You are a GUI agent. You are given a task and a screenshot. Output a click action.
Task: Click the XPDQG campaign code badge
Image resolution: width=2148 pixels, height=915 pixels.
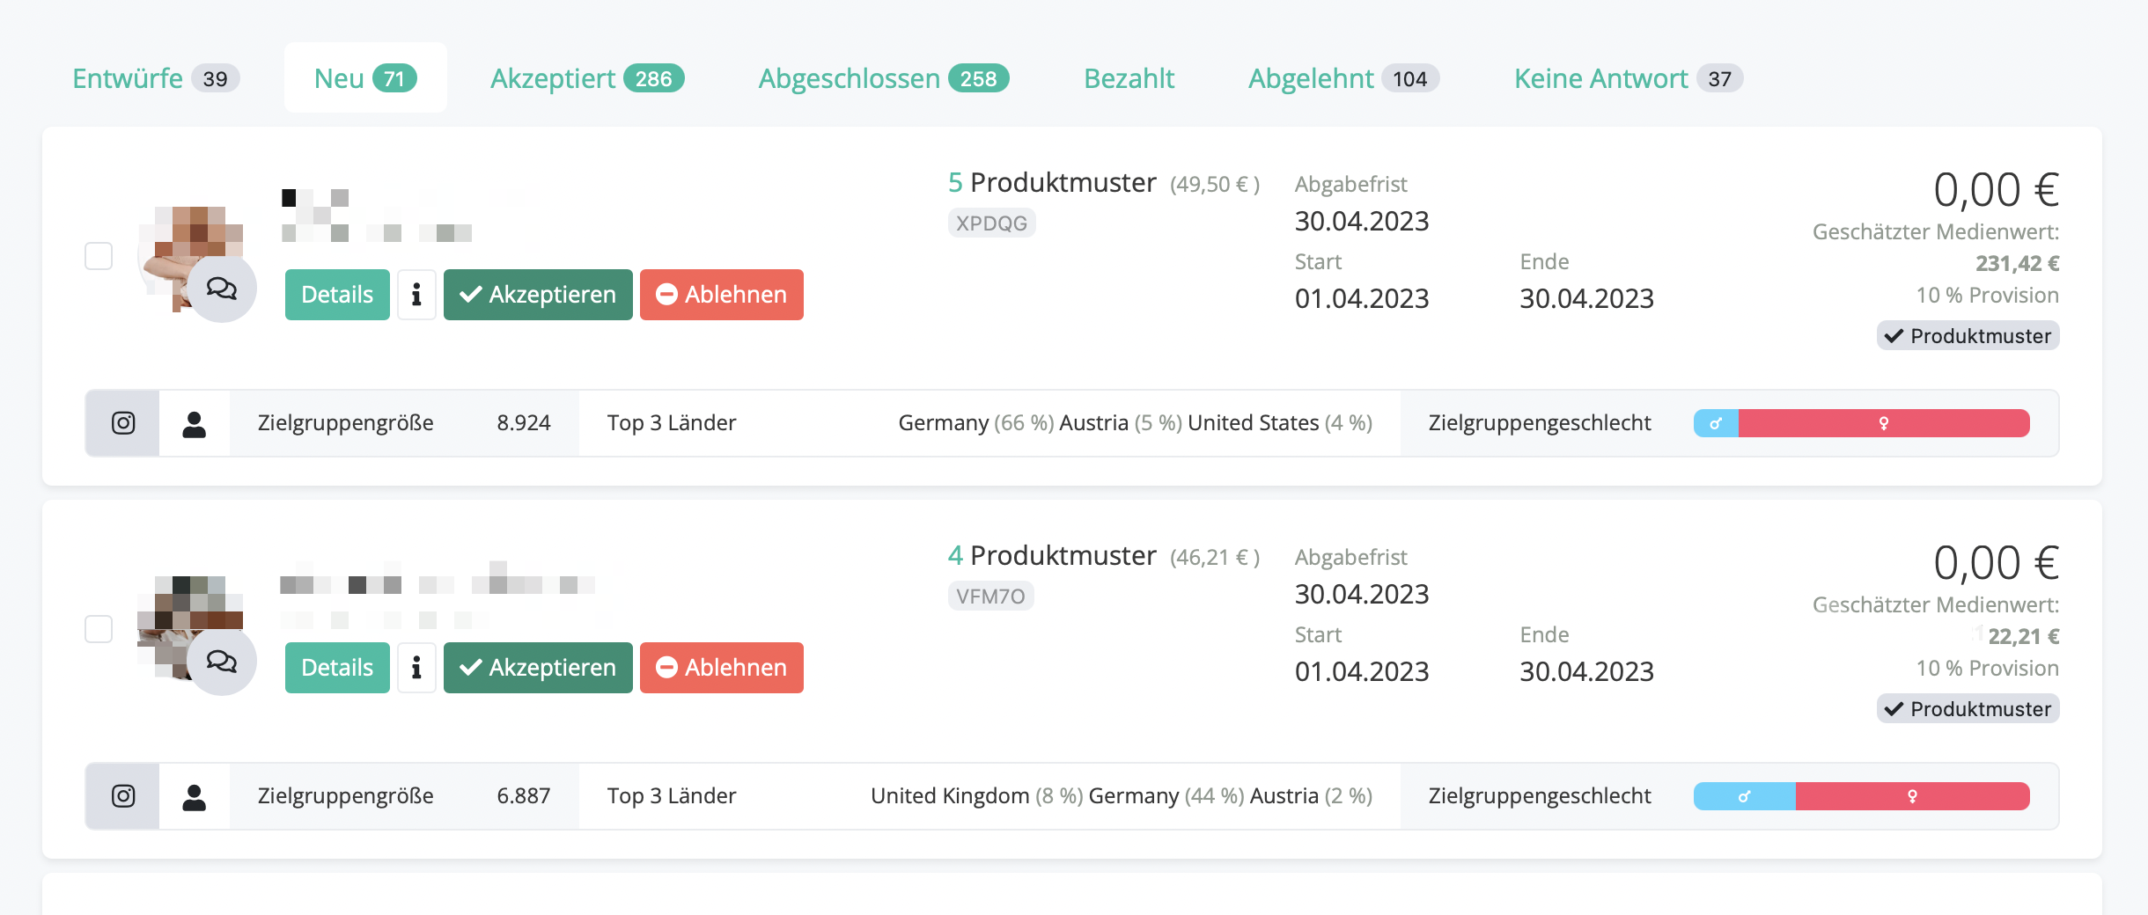point(991,223)
